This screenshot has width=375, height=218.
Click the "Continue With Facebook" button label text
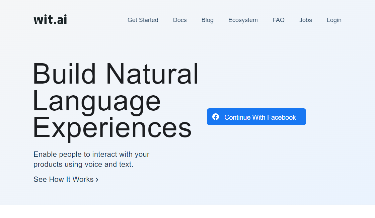click(x=260, y=117)
